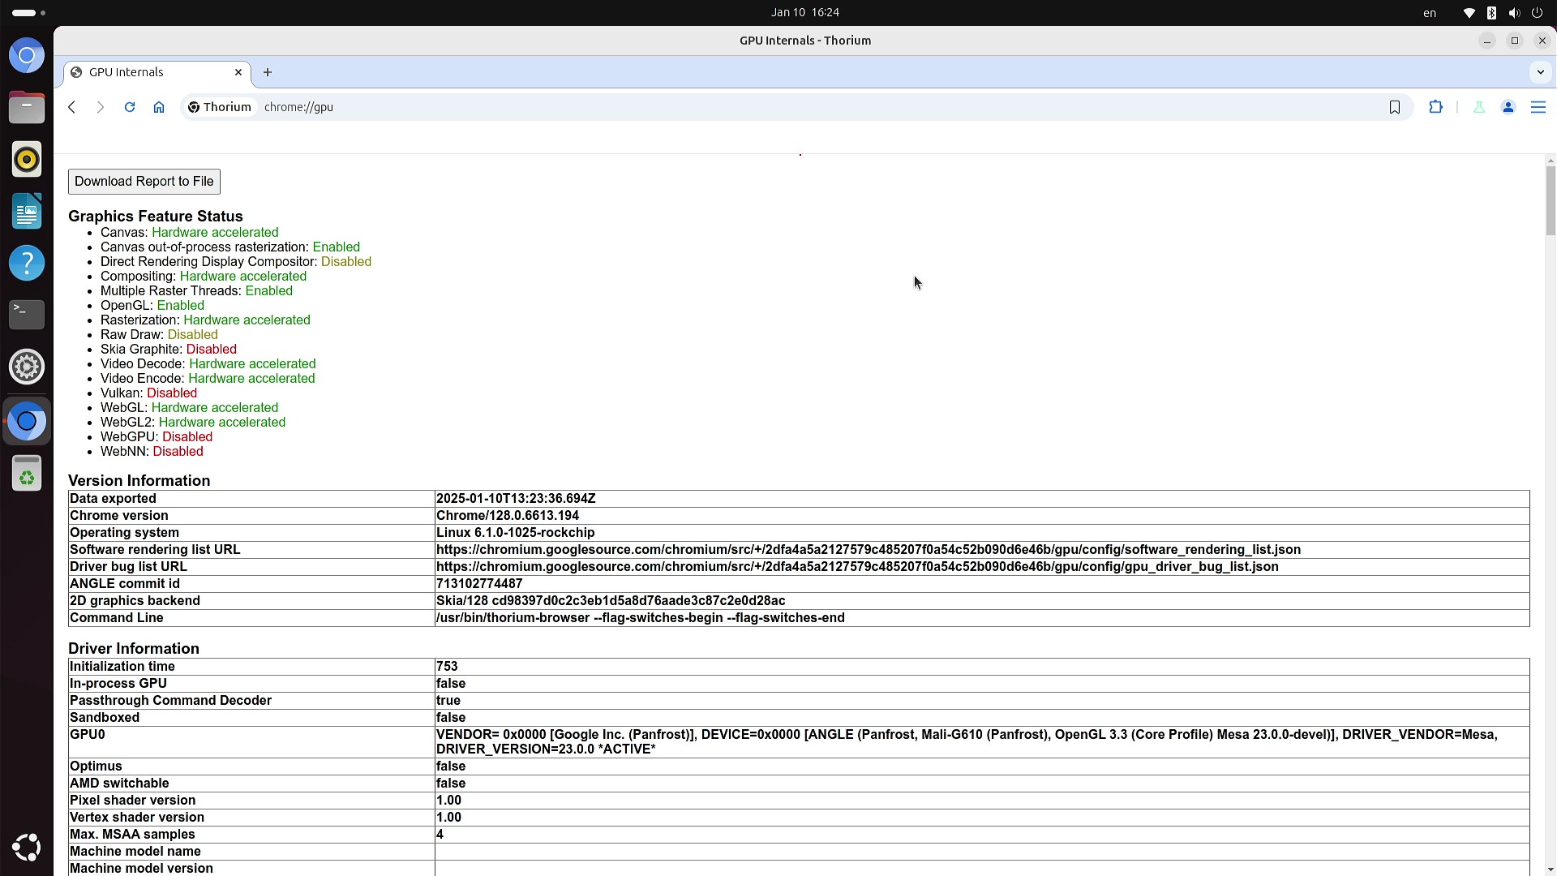Click the chrome://gpu address bar
1557x876 pixels.
(x=730, y=107)
